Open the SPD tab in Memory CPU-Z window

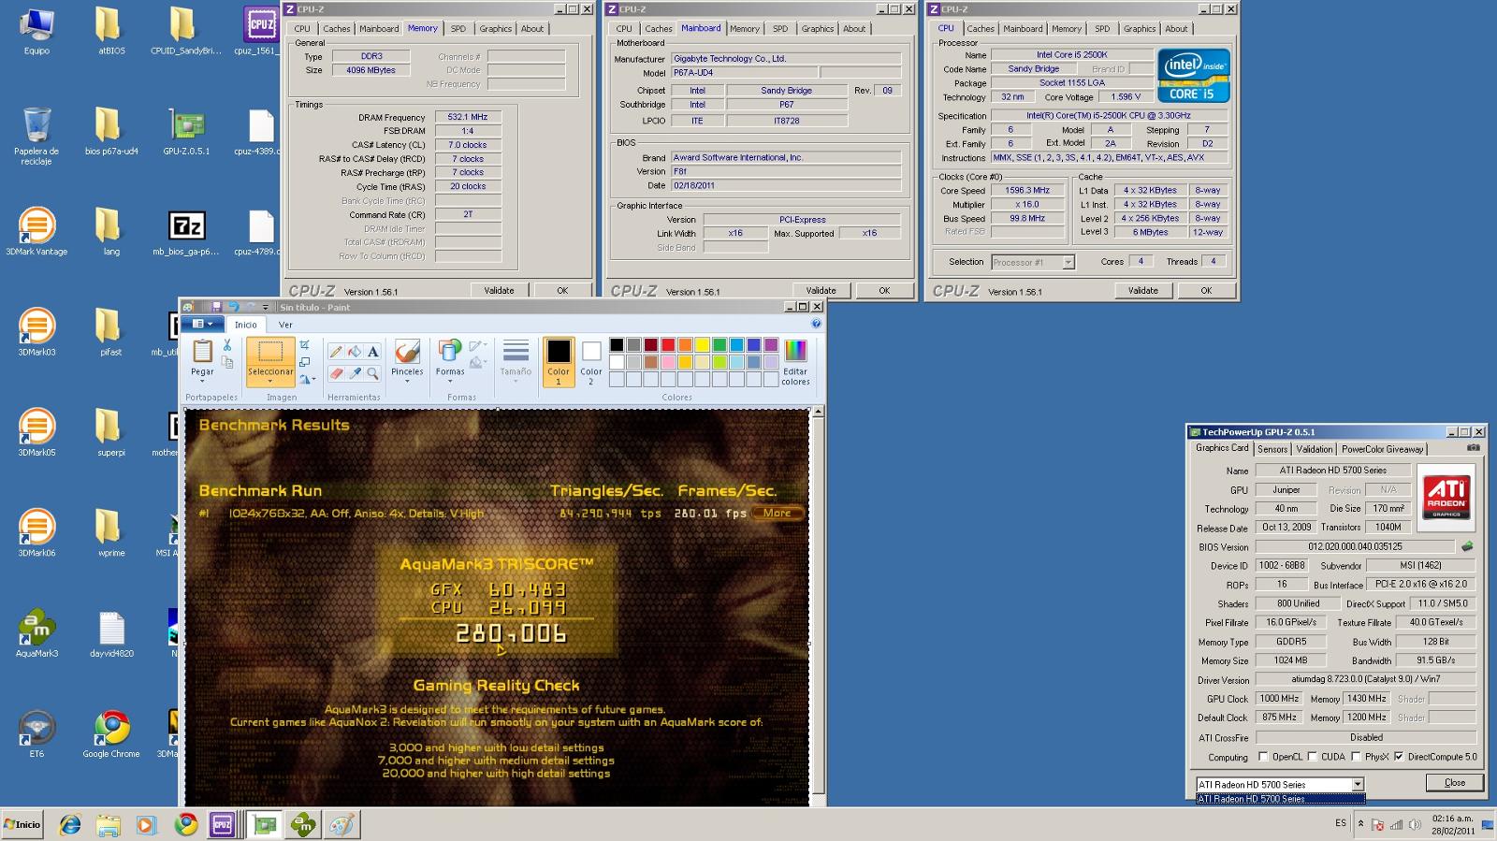click(x=458, y=29)
